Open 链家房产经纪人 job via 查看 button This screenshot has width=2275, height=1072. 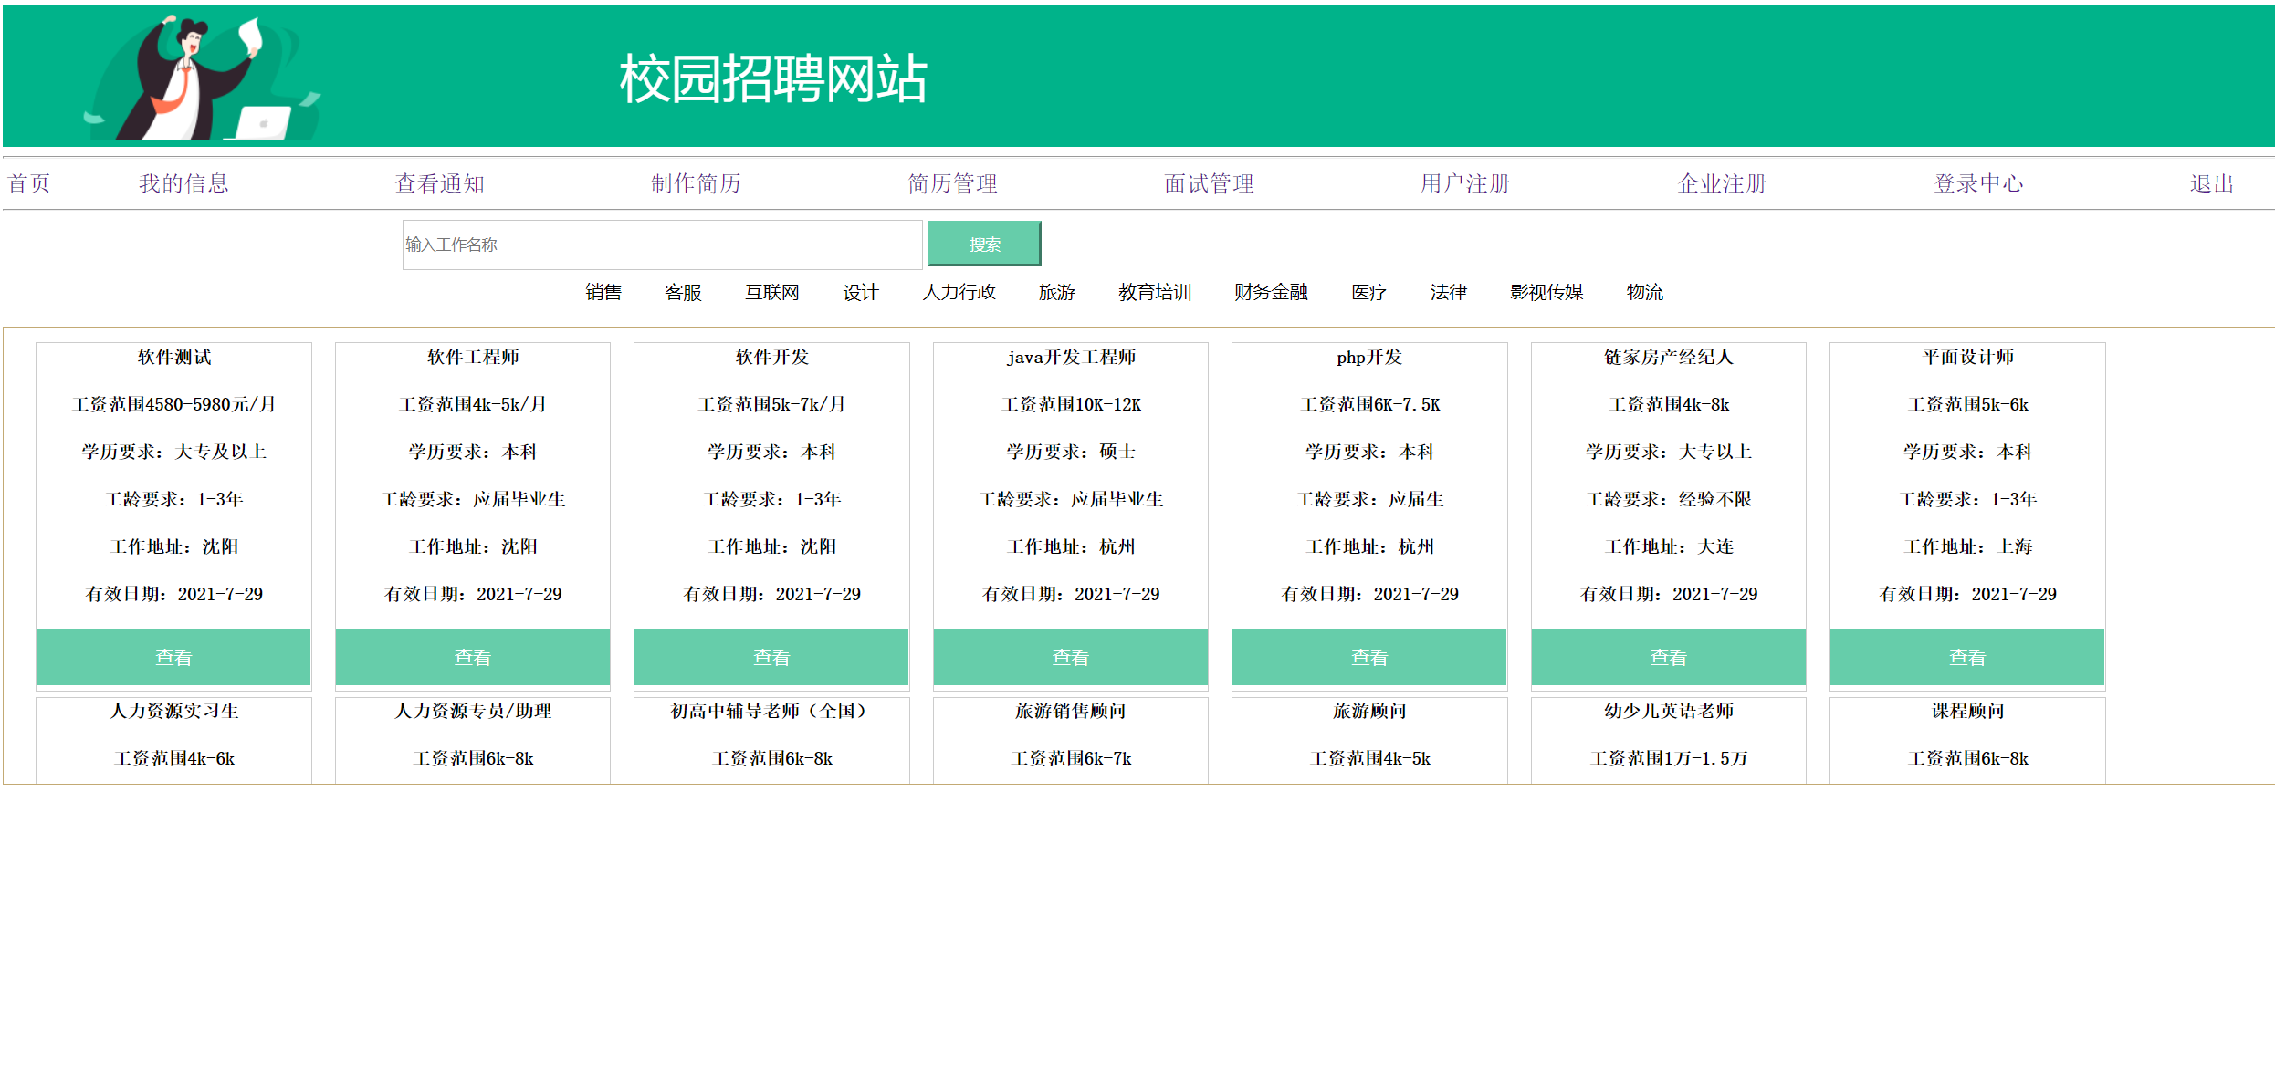1668,657
